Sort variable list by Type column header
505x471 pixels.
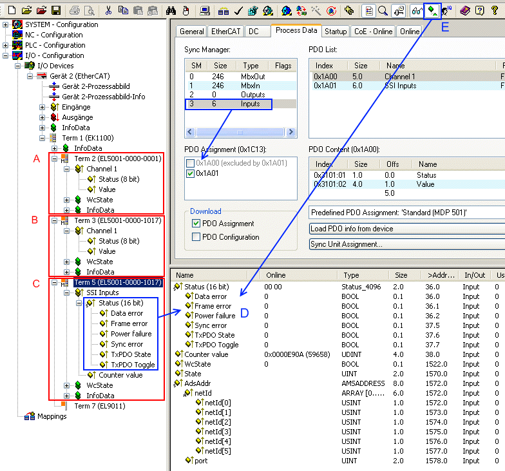pos(363,275)
